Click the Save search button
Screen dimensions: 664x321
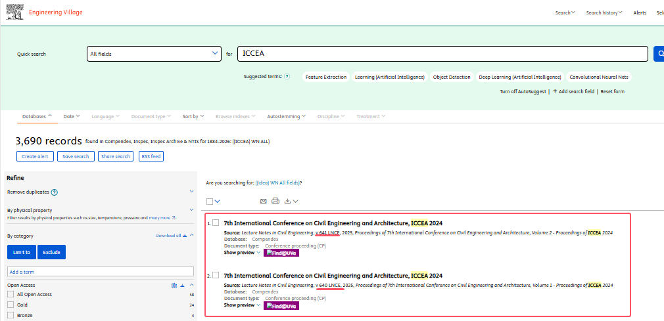76,156
